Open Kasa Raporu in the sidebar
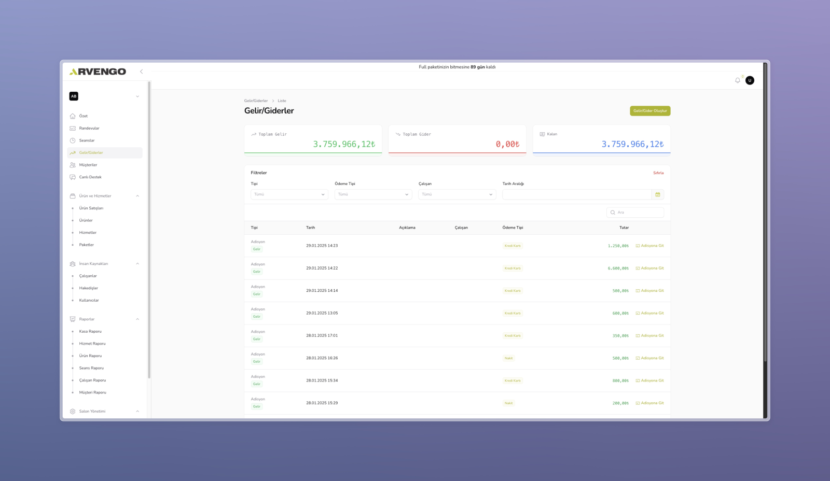The width and height of the screenshot is (830, 481). point(90,331)
